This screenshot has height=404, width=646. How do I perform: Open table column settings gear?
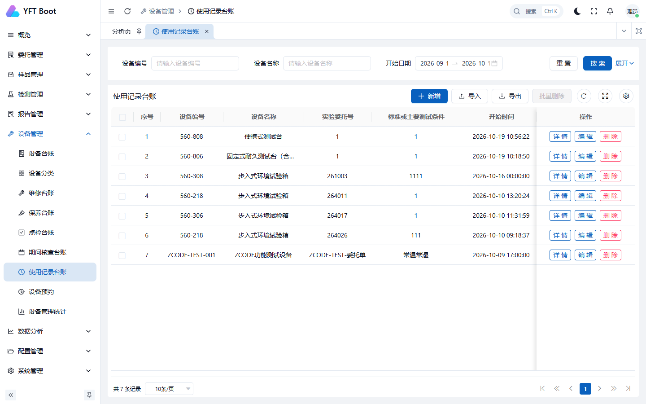pyautogui.click(x=626, y=96)
